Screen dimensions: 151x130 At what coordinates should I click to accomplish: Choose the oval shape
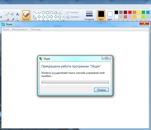tap(43, 13)
